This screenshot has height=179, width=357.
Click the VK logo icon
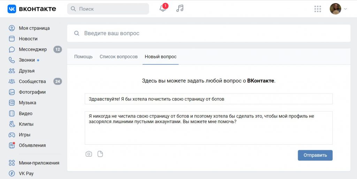click(12, 9)
